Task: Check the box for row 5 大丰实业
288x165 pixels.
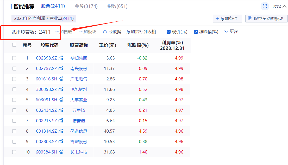Action: 14,100
